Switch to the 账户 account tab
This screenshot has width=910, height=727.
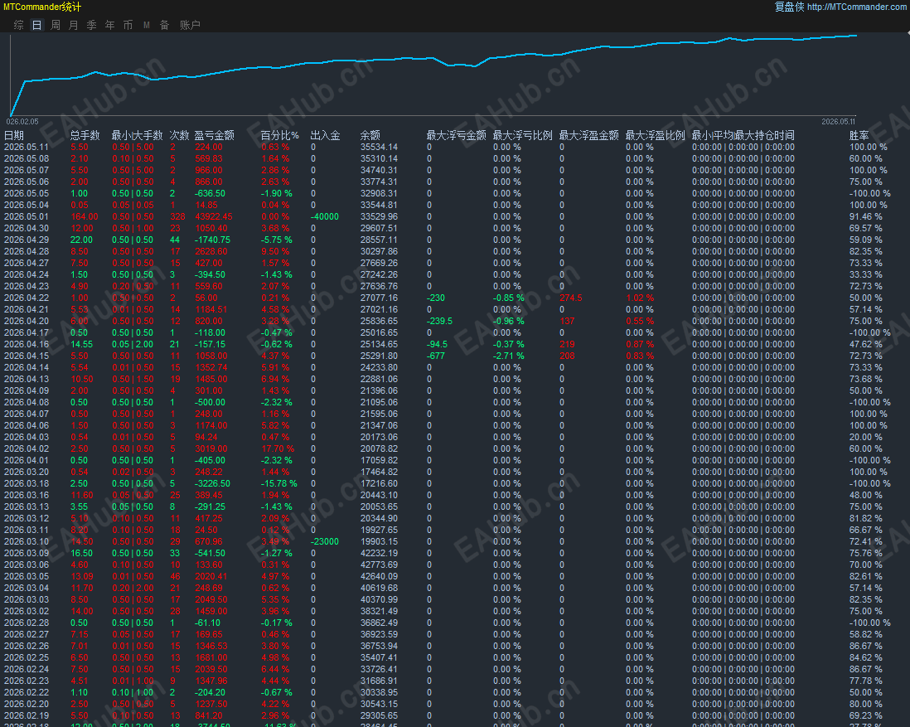tap(190, 25)
